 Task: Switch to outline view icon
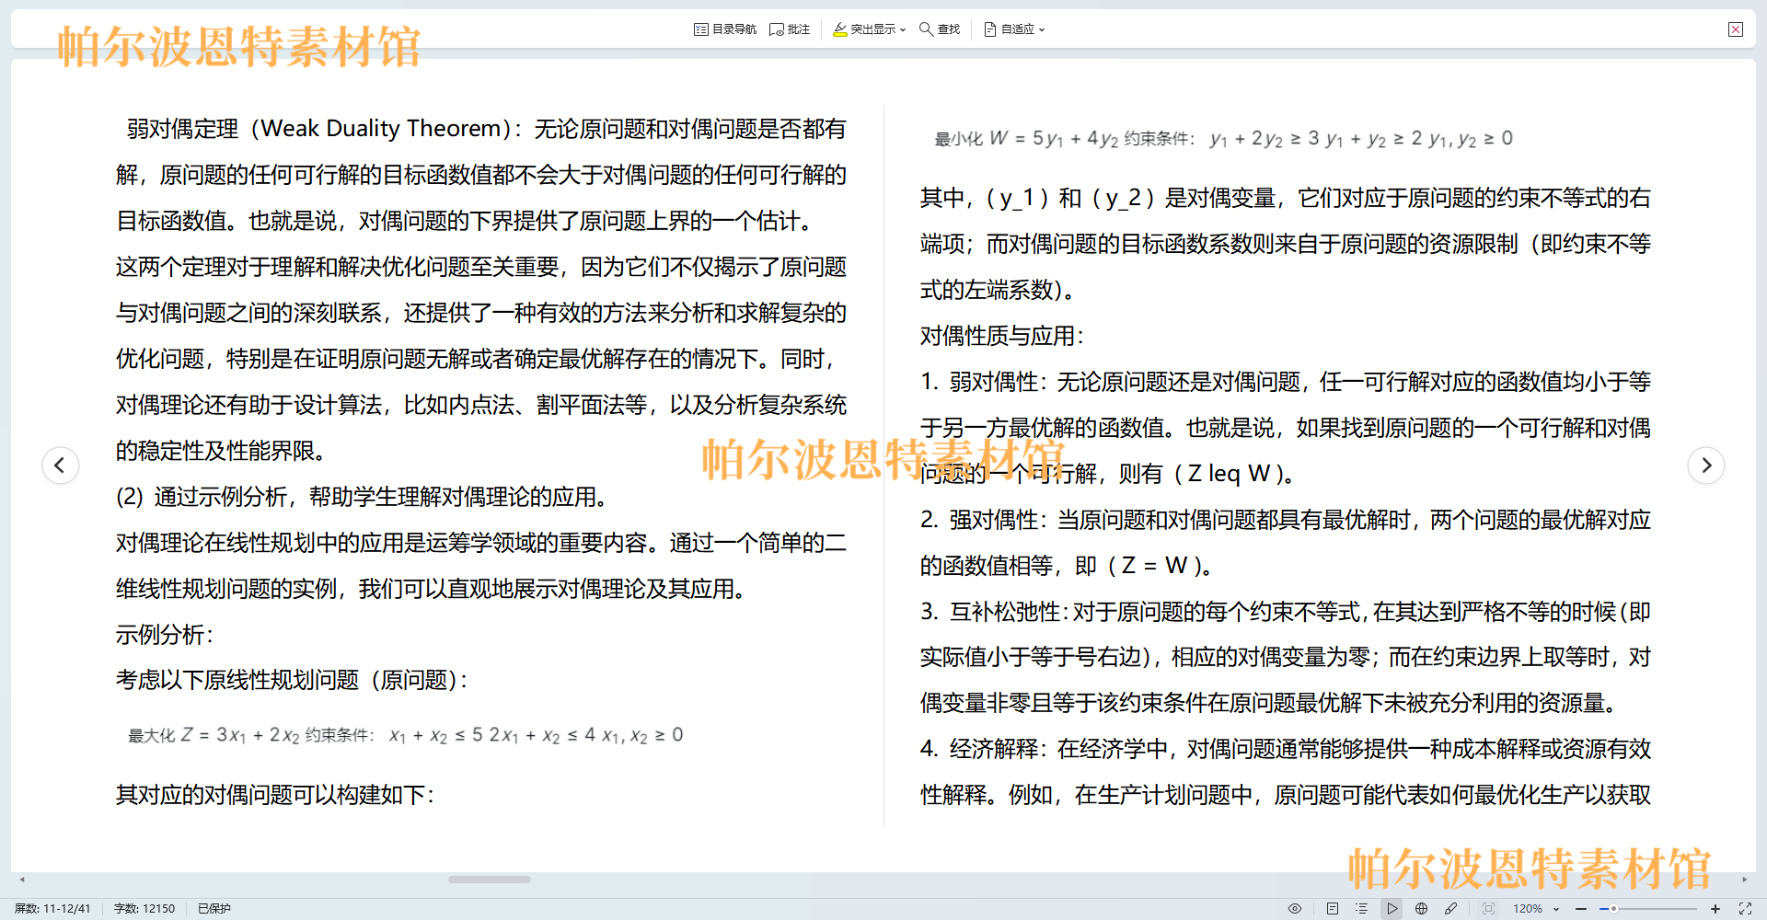point(1361,908)
